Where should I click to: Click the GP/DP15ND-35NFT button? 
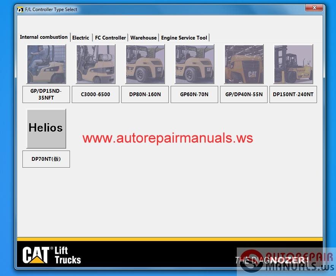46,95
